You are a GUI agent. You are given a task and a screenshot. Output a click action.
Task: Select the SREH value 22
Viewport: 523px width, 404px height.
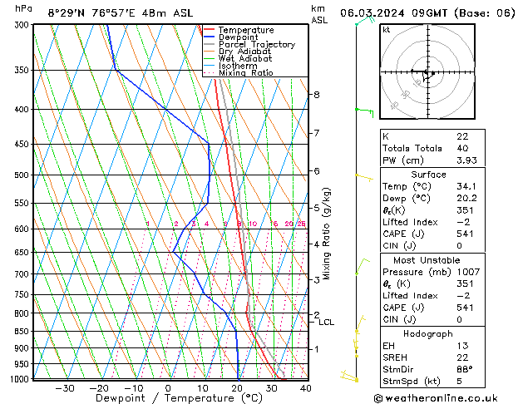462,357
